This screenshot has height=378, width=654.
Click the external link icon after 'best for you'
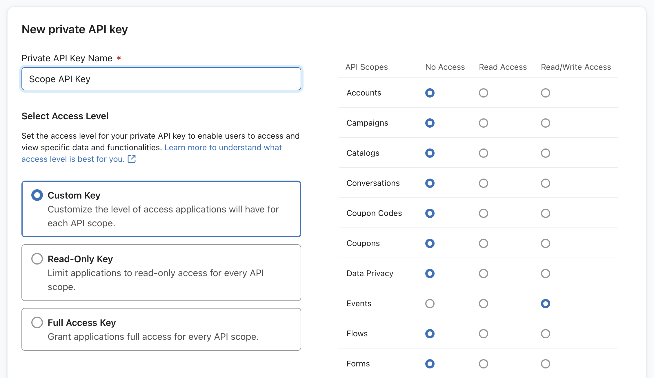[132, 159]
